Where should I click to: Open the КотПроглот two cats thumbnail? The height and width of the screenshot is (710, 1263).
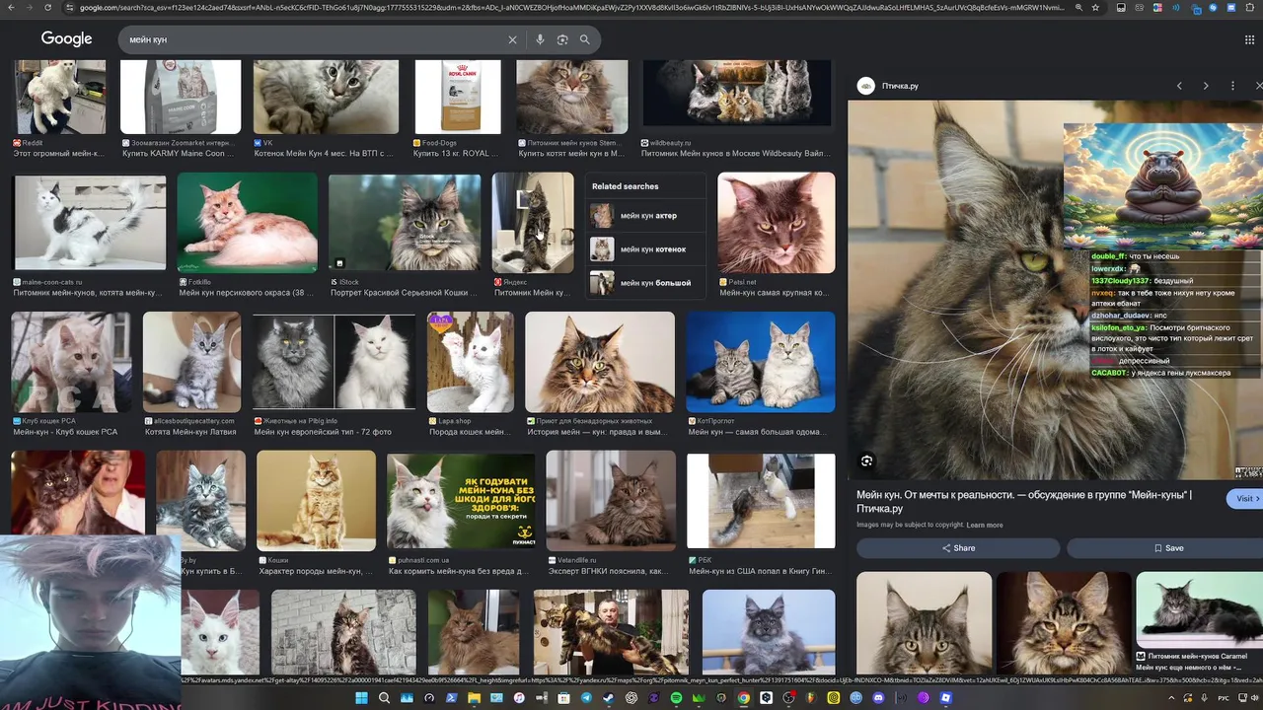point(761,362)
